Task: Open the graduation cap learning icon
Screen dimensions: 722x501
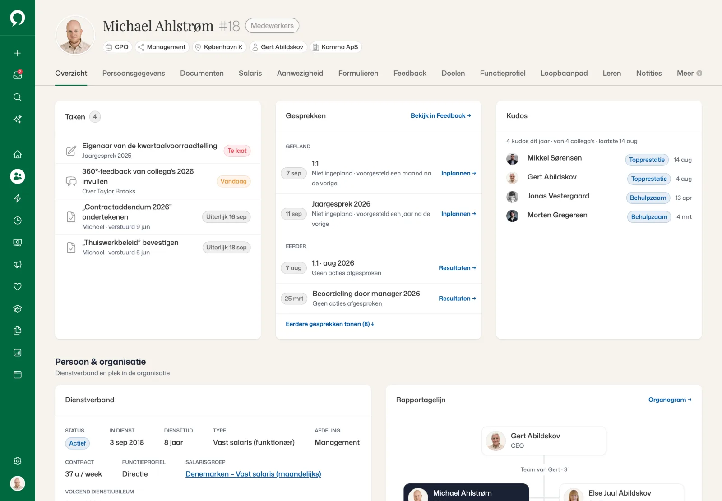Action: (x=18, y=308)
